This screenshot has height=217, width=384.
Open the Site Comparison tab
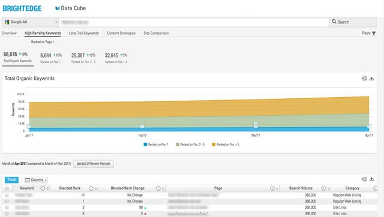(x=156, y=34)
